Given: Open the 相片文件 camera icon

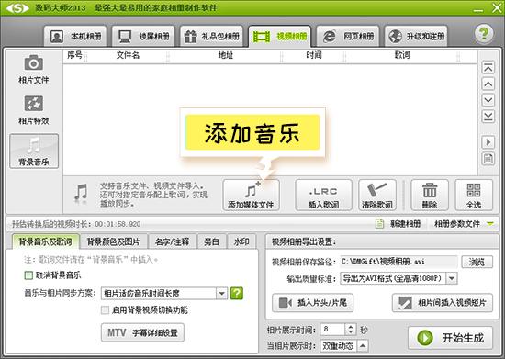Looking at the screenshot, I should (x=33, y=62).
